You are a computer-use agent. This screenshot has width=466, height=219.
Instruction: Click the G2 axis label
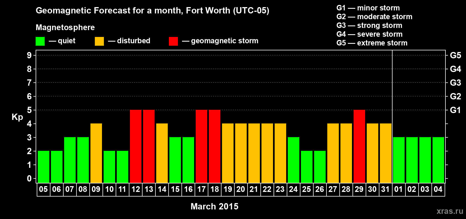456,96
